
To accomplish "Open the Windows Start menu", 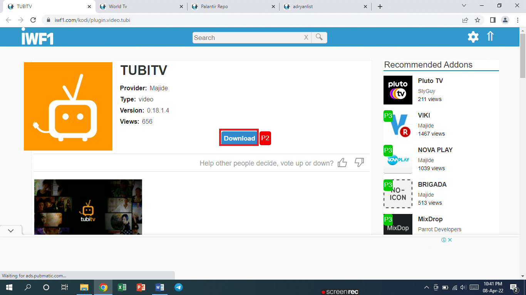I will (8, 287).
